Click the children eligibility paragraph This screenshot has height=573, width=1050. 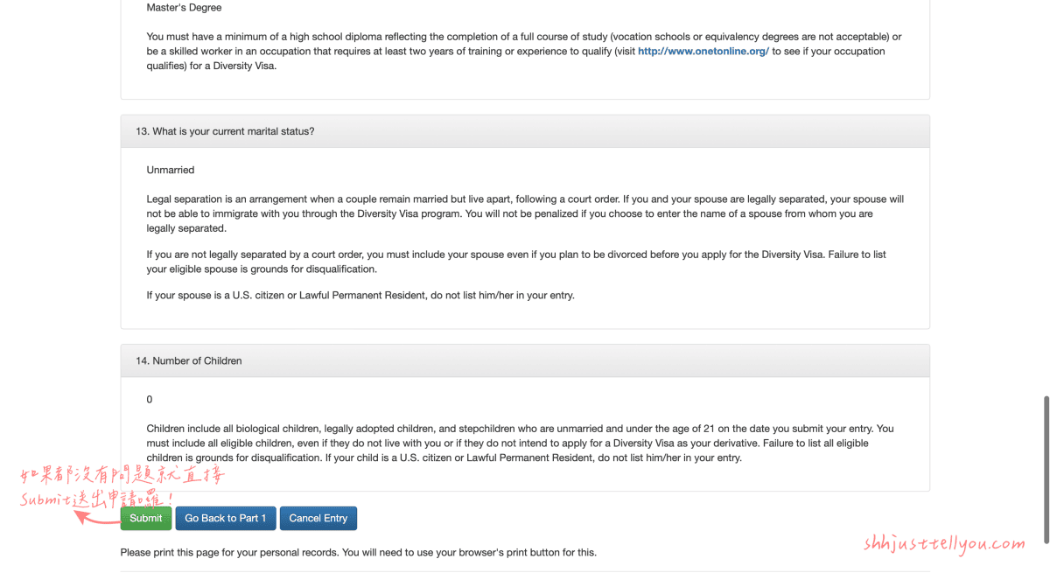coord(520,444)
